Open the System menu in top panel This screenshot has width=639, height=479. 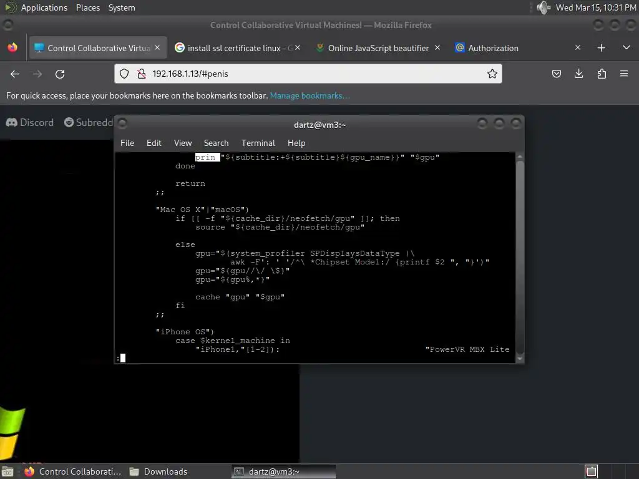click(122, 7)
